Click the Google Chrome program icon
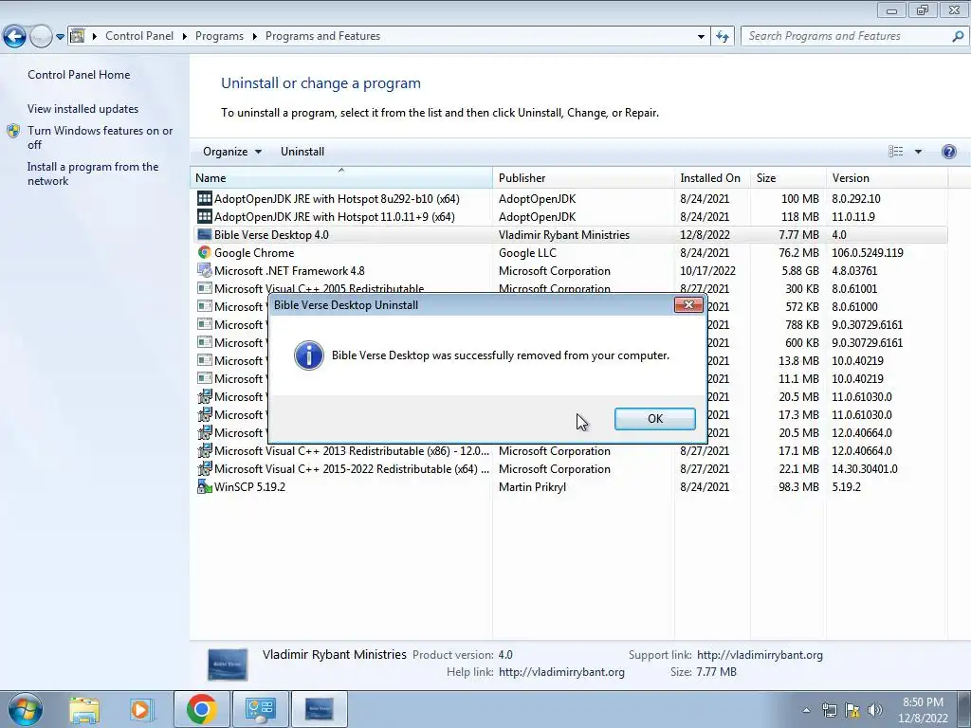971x728 pixels. click(x=205, y=252)
